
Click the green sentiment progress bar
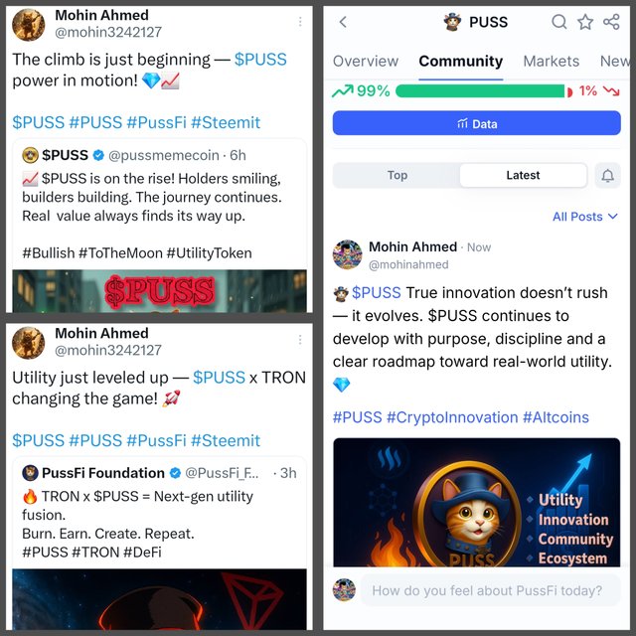point(480,91)
